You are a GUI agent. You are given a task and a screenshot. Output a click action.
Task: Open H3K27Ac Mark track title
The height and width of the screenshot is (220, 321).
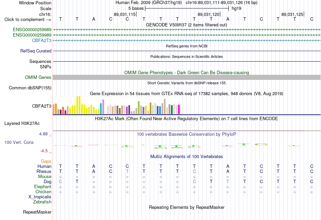pos(187,119)
